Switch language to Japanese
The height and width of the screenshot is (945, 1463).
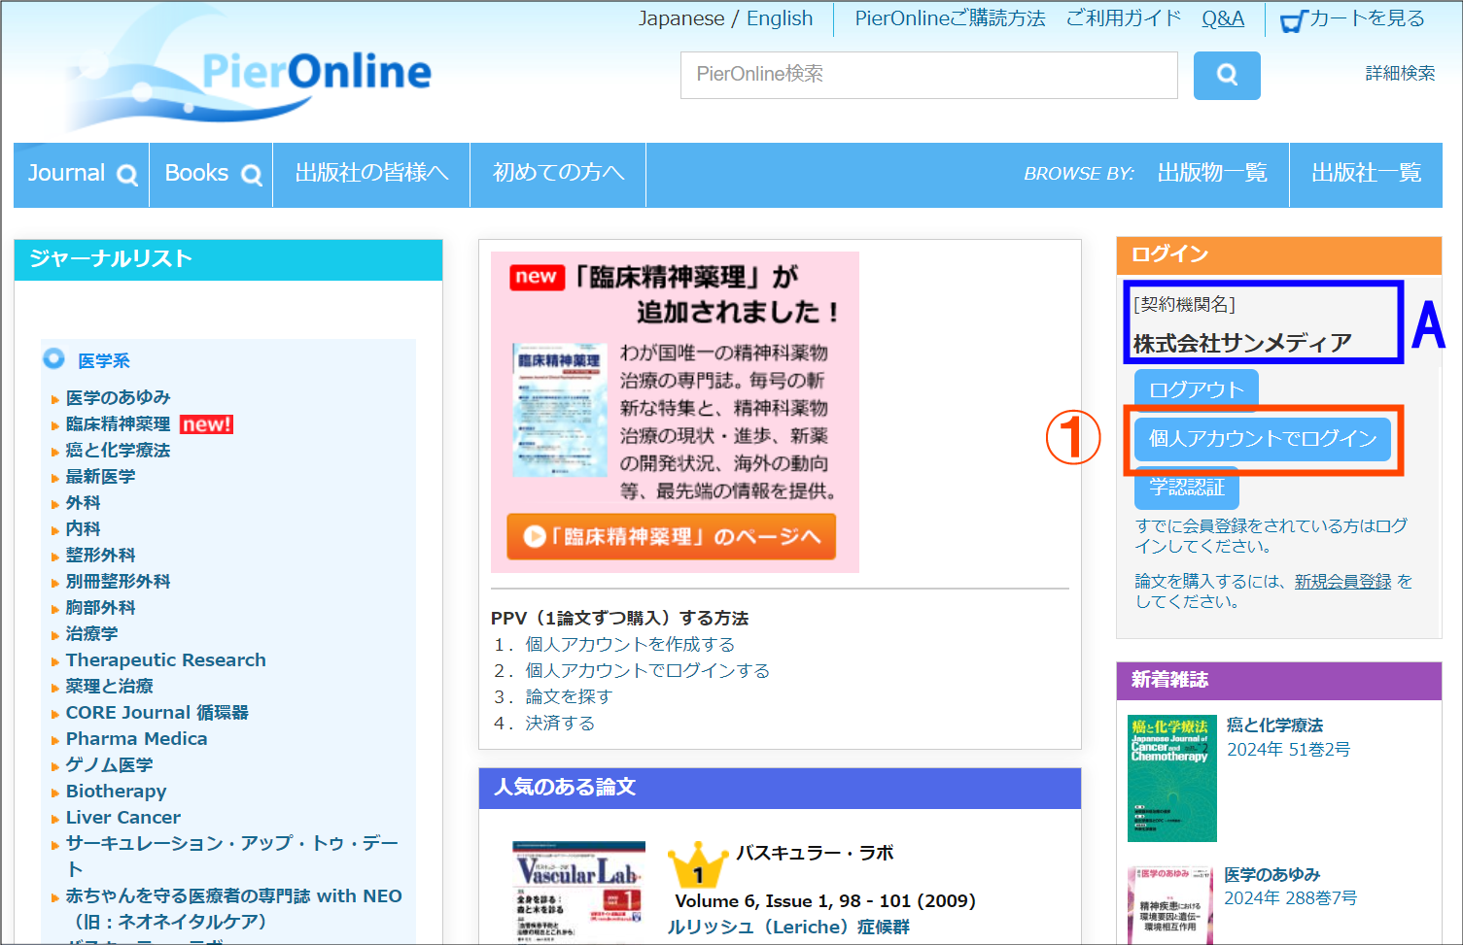tap(681, 18)
